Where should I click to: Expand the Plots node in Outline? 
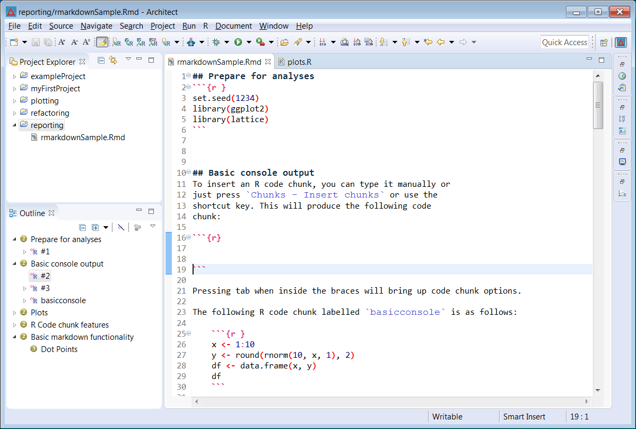pyautogui.click(x=15, y=313)
